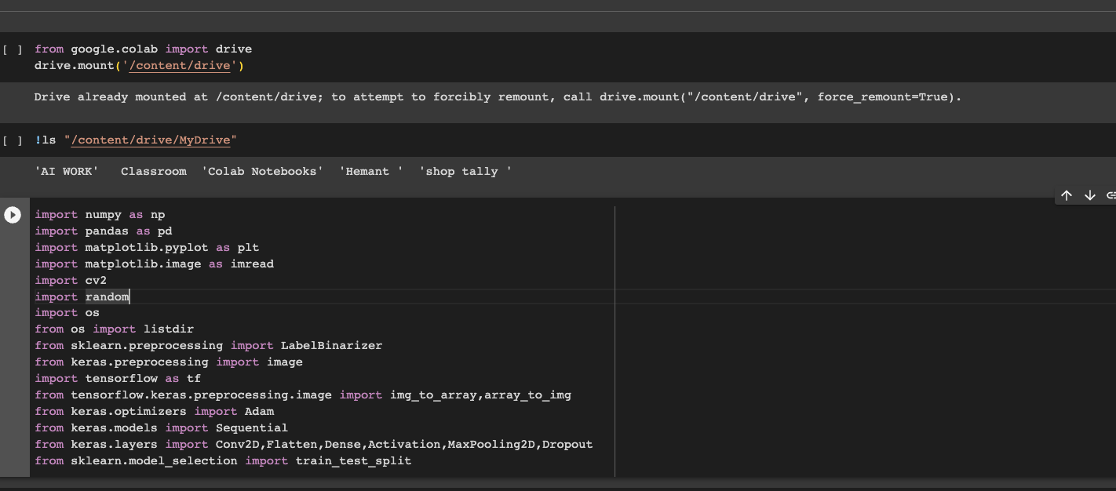Place cursor on 'import pandas as pd' line
This screenshot has height=491, width=1116.
[x=104, y=231]
